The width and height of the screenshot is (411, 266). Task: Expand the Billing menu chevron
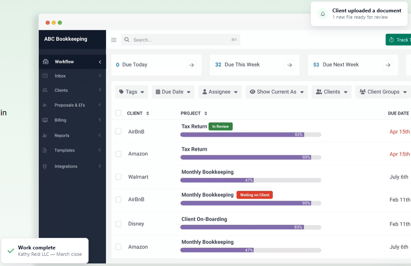pos(100,120)
